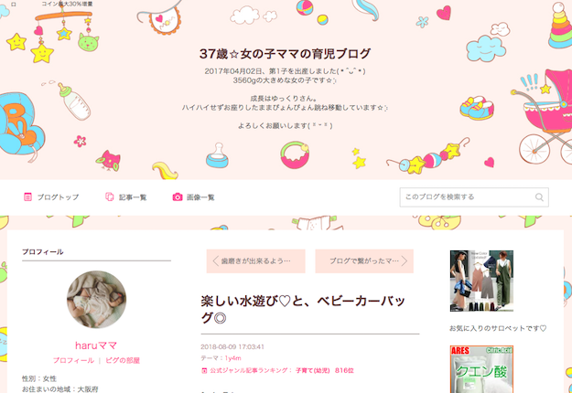Go to previous post 歯磨きが出来るよう…
This screenshot has height=393, width=572.
click(x=255, y=261)
